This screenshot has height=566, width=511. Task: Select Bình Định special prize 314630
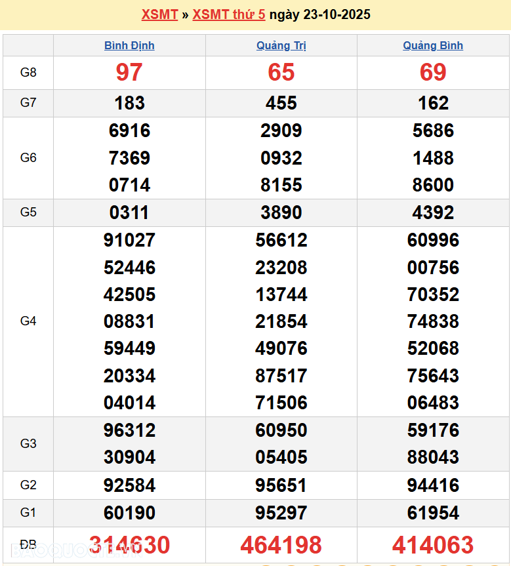129,544
